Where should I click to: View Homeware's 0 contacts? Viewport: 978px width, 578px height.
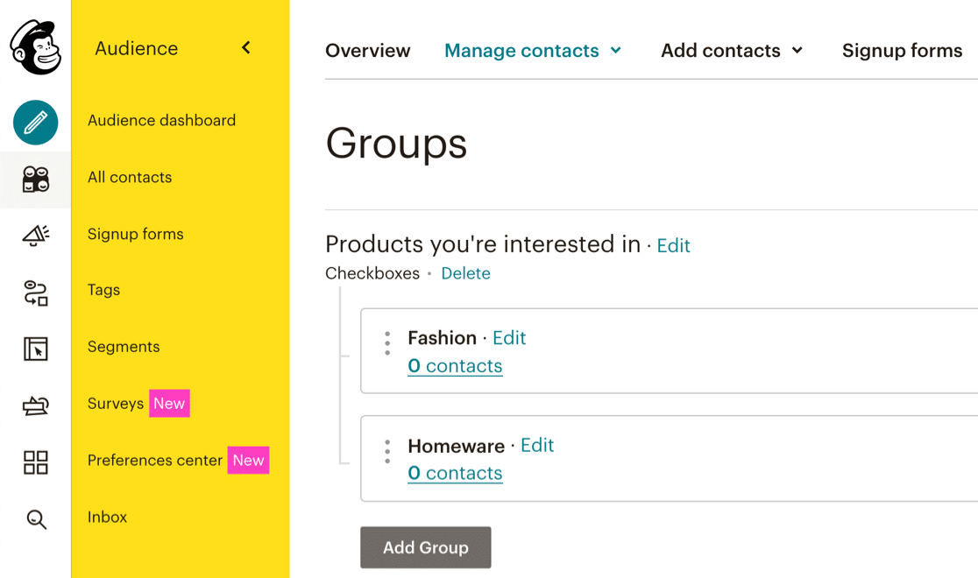[x=455, y=473]
